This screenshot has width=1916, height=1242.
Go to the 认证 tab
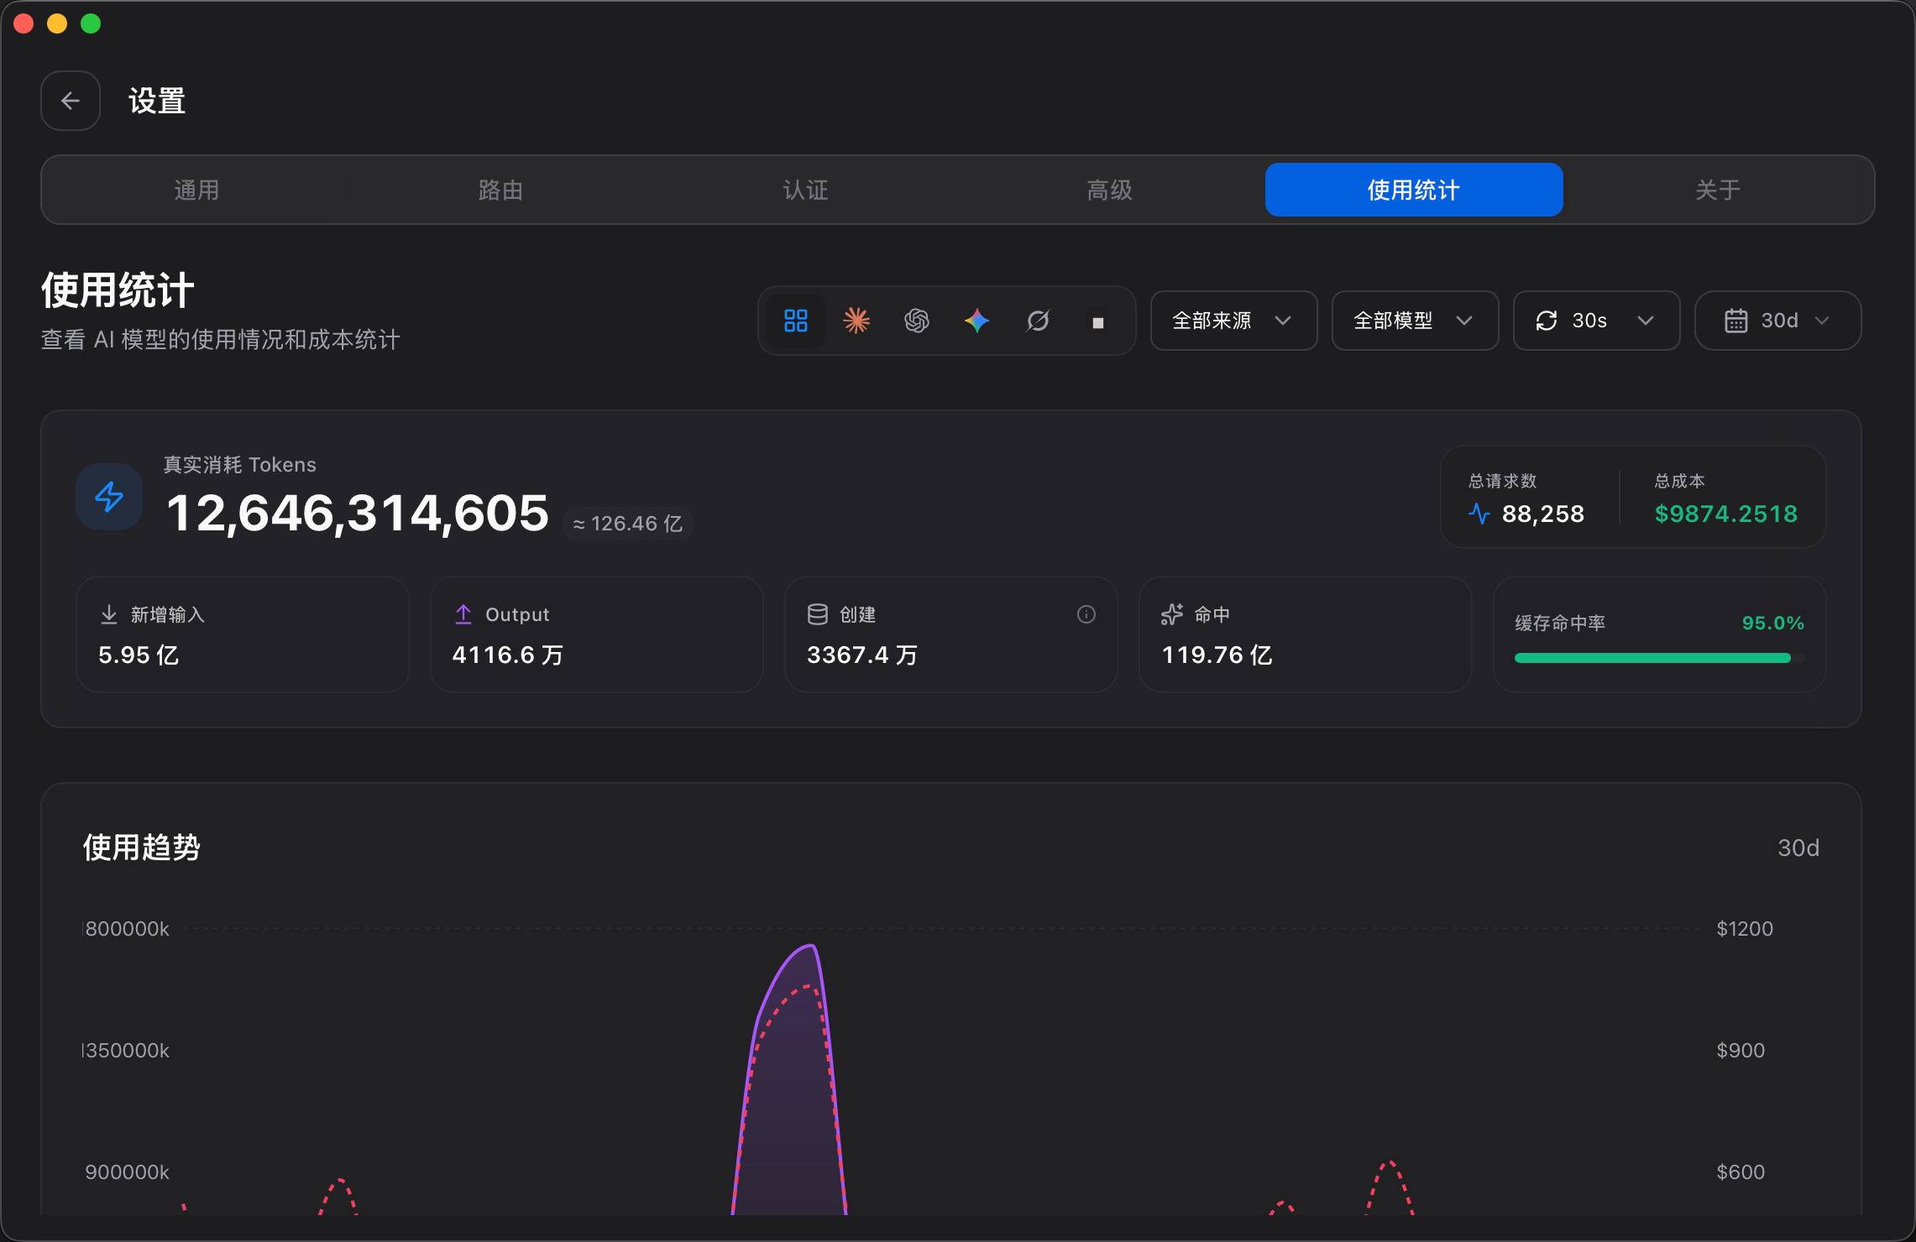[805, 190]
